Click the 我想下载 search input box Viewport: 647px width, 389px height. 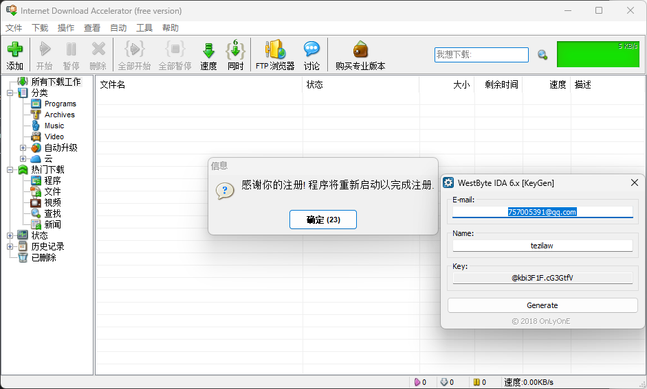[x=481, y=55]
